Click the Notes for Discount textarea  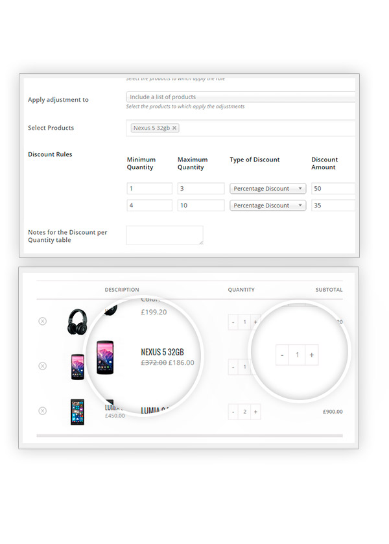coord(165,235)
